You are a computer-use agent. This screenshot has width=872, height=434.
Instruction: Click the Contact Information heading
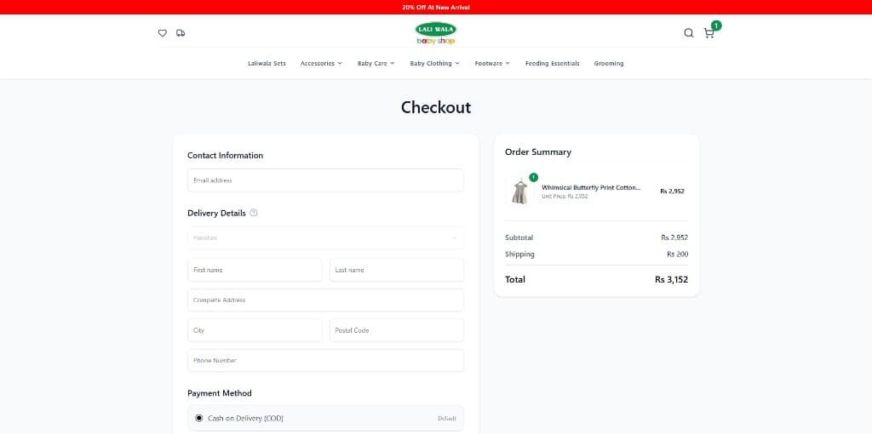click(x=225, y=156)
